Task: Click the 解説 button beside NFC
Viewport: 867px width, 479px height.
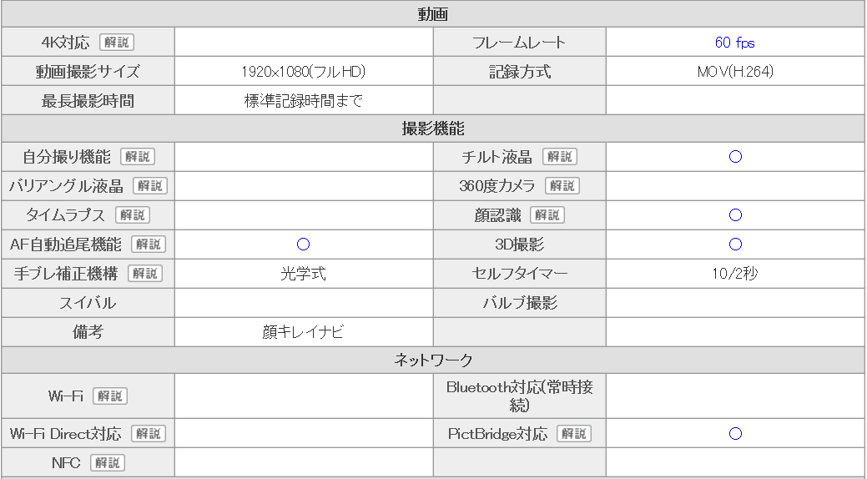Action: tap(108, 463)
